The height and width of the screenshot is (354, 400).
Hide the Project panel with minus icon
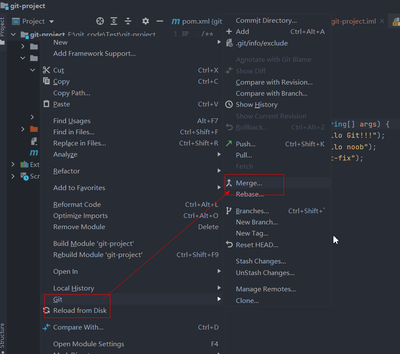pyautogui.click(x=160, y=21)
